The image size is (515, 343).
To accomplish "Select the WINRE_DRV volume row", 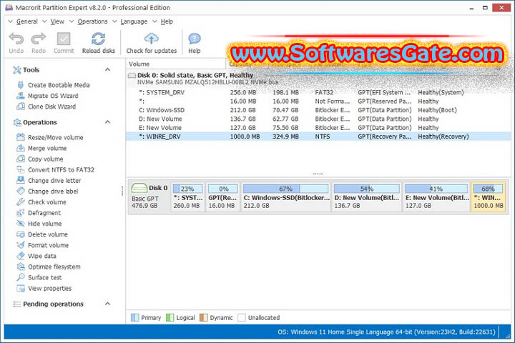I will [318, 136].
